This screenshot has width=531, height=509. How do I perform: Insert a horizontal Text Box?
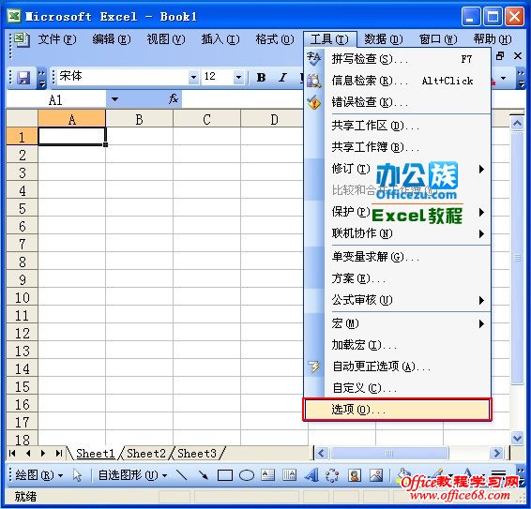click(x=268, y=475)
